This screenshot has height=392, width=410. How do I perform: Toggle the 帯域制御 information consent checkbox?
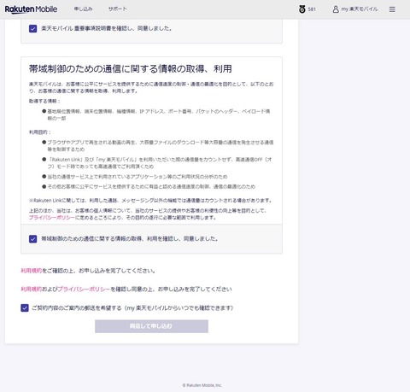[32, 239]
